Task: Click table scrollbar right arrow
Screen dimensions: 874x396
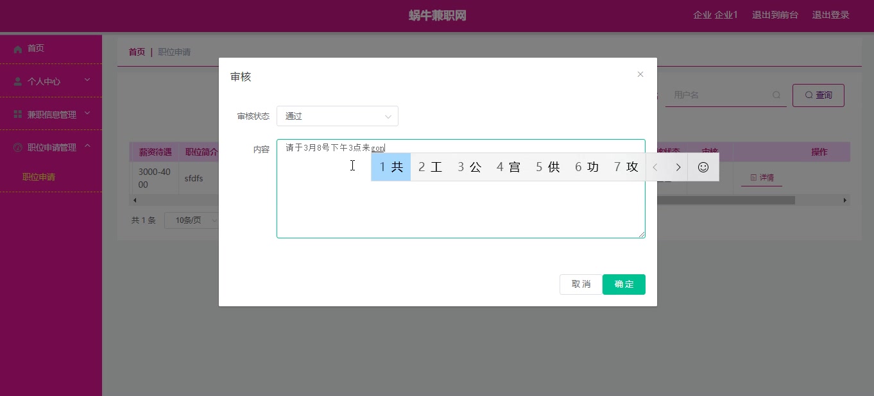Action: 845,201
